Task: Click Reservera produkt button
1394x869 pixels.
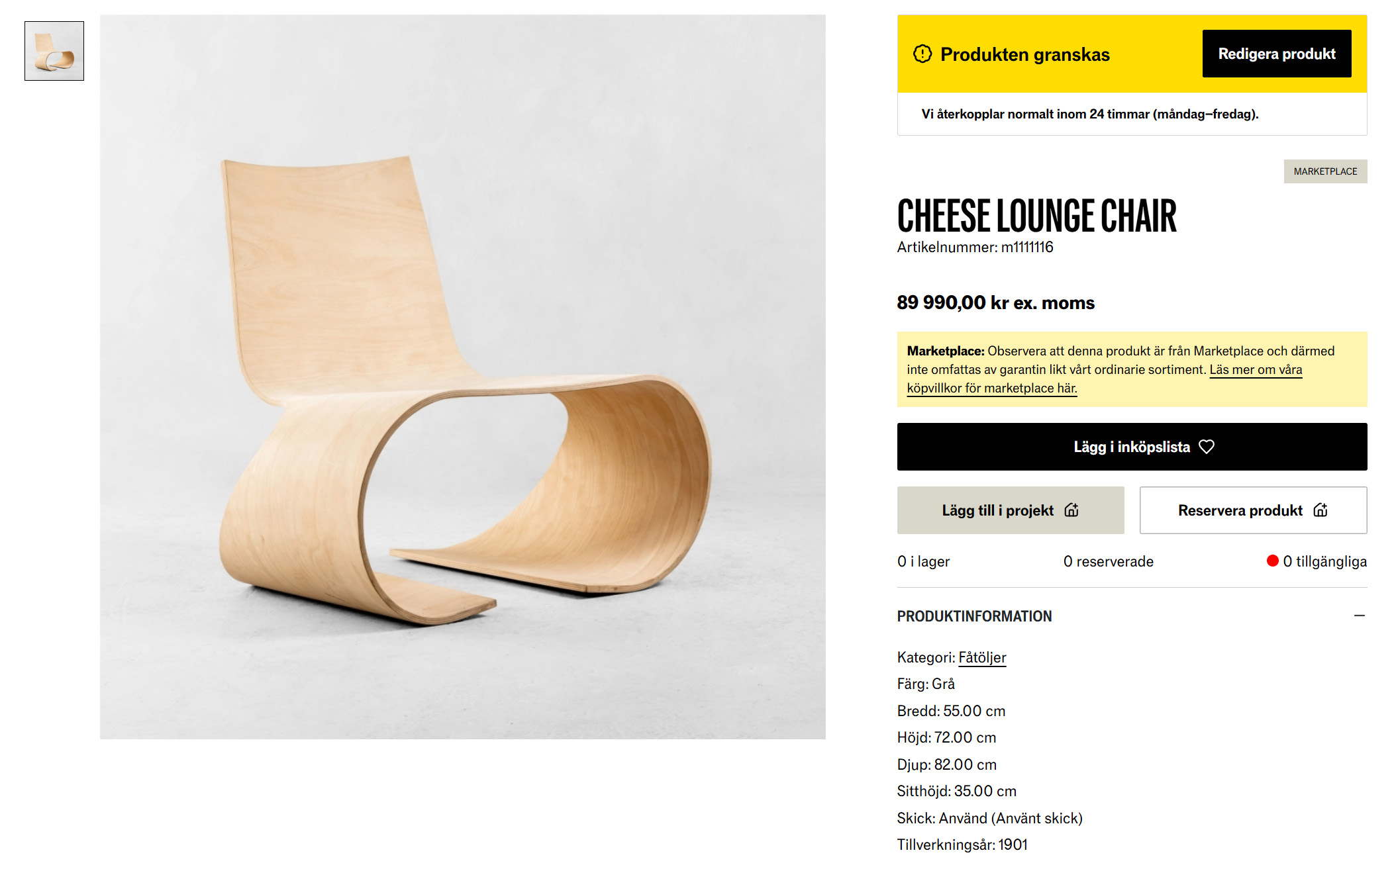Action: pyautogui.click(x=1253, y=510)
